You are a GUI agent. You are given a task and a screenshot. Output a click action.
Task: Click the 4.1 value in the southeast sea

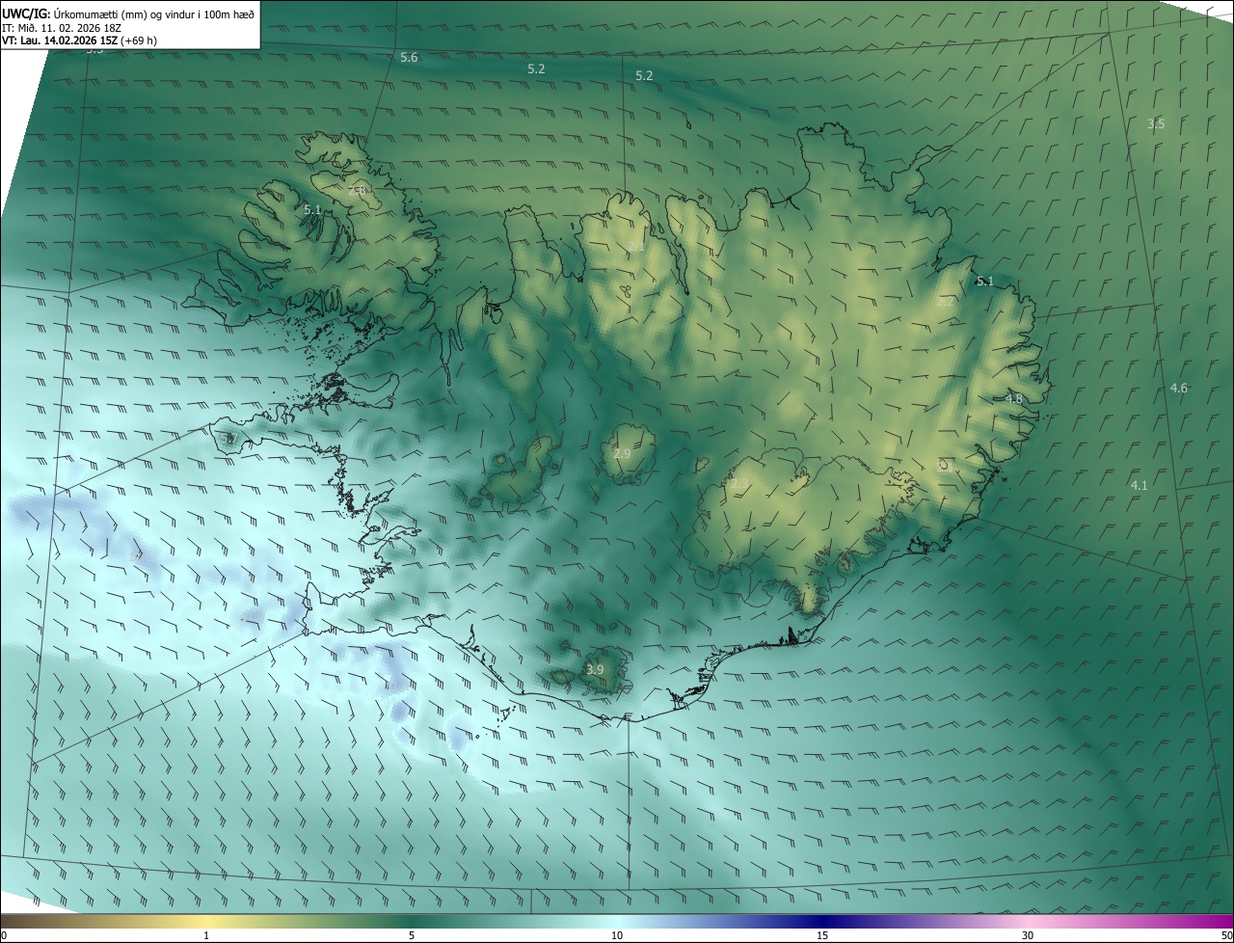pos(1139,485)
